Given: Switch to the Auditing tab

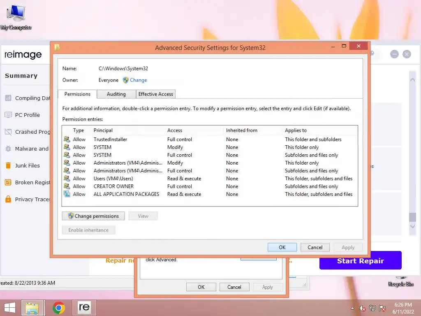Looking at the screenshot, I should (x=116, y=94).
